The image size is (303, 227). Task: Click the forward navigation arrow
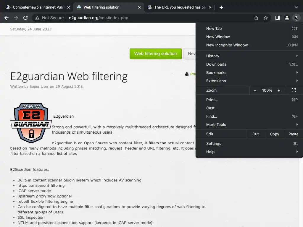pos(16,18)
